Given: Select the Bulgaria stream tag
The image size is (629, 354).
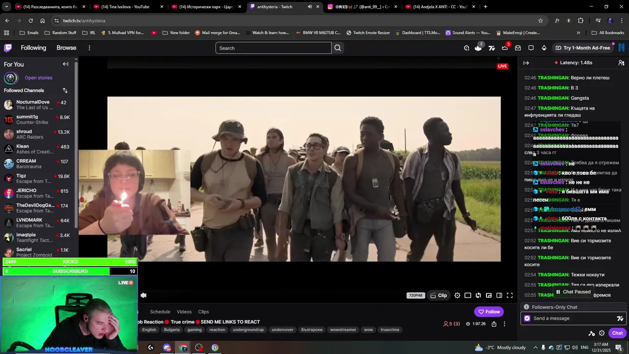Looking at the screenshot, I should point(172,330).
